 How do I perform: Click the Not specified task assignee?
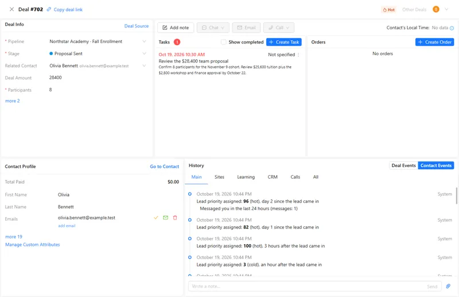tap(281, 55)
